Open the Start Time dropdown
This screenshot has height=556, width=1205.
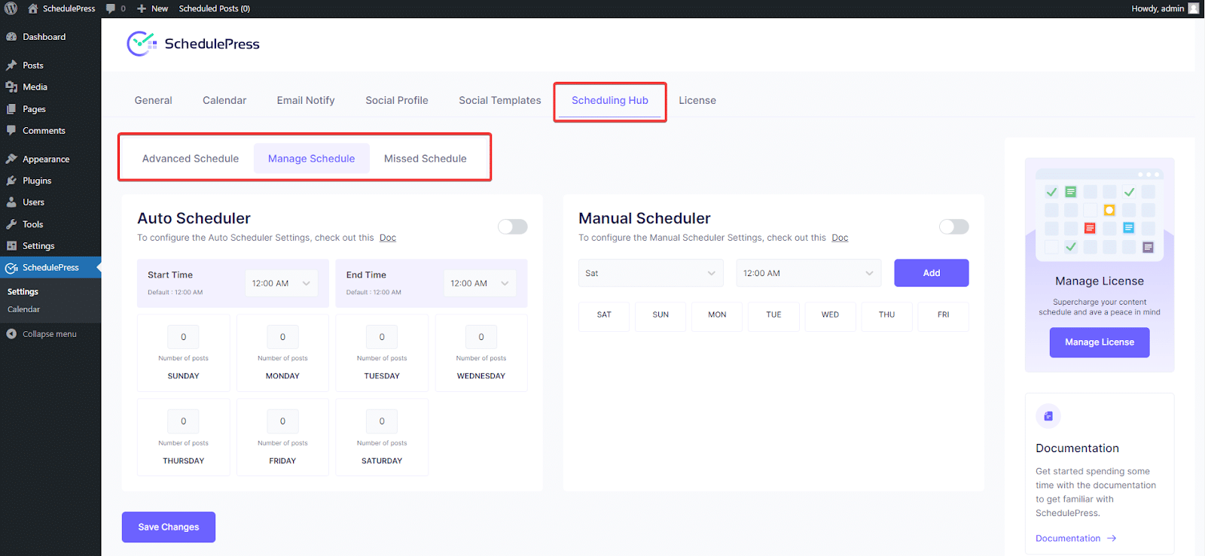[x=281, y=283]
